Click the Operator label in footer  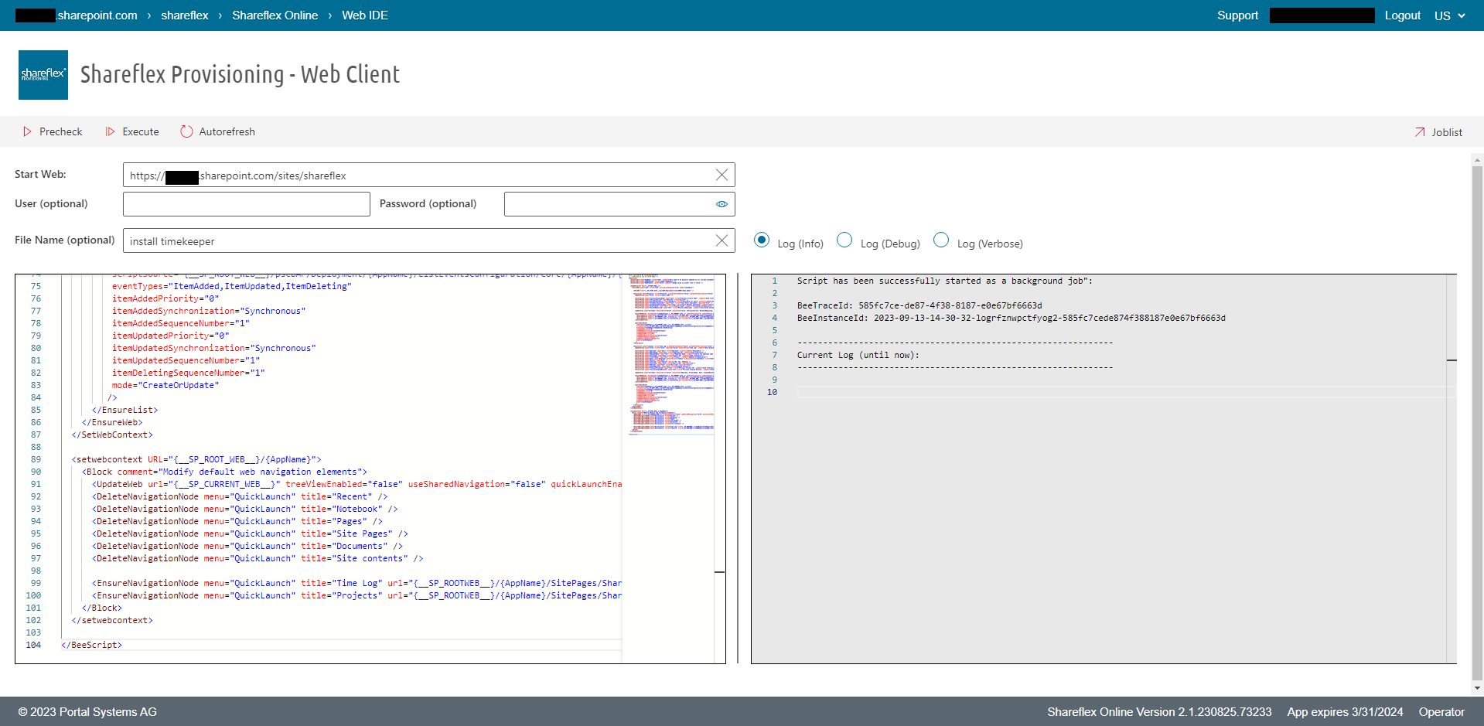(1441, 712)
